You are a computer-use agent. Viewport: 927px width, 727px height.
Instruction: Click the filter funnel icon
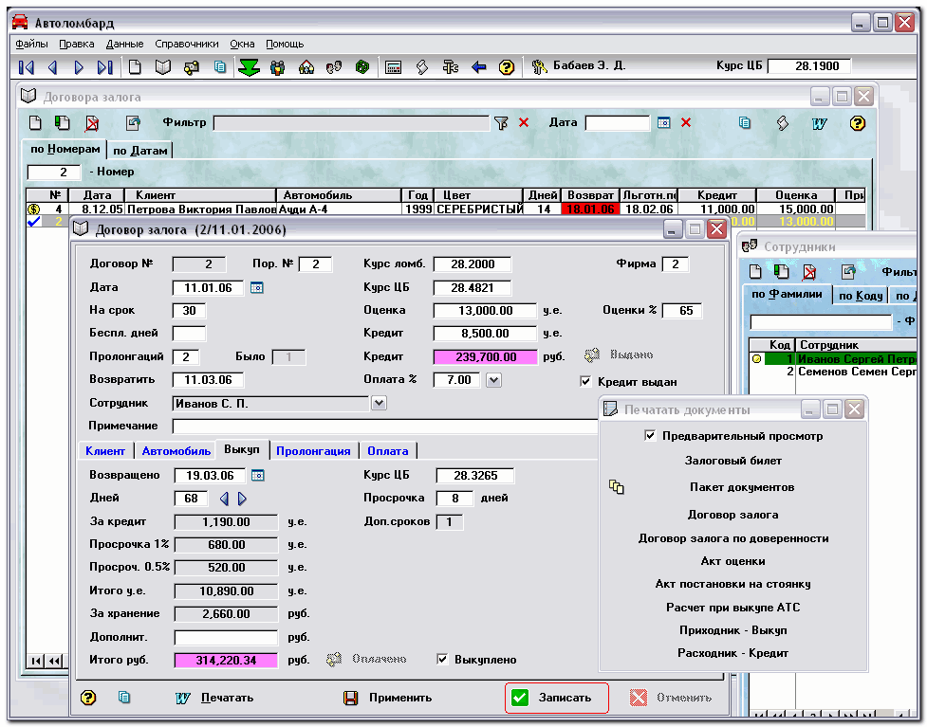(x=501, y=123)
